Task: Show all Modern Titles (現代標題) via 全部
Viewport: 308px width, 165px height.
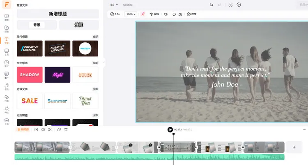Action: click(95, 37)
